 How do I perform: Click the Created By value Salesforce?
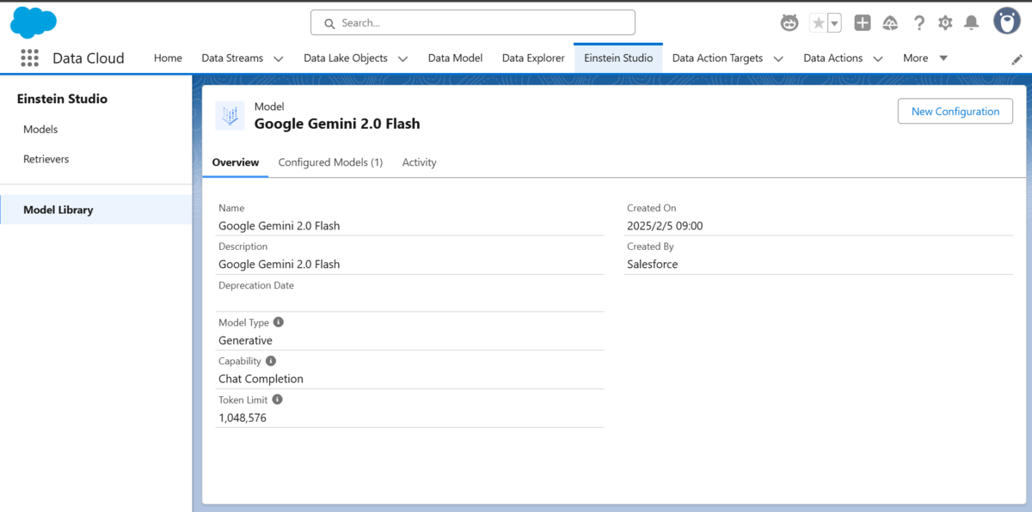pyautogui.click(x=652, y=265)
